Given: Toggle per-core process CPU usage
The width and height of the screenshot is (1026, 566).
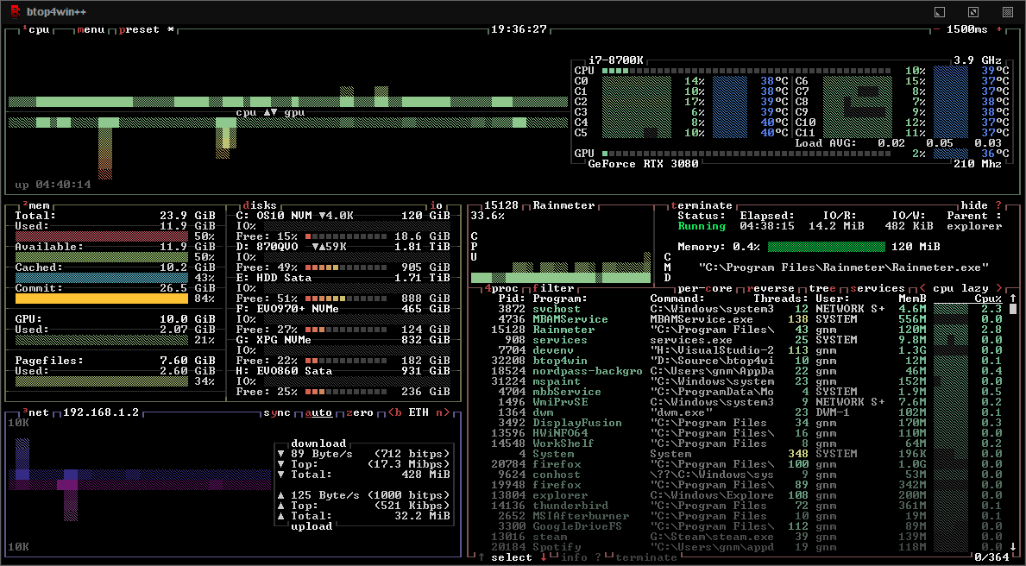Looking at the screenshot, I should pyautogui.click(x=703, y=288).
